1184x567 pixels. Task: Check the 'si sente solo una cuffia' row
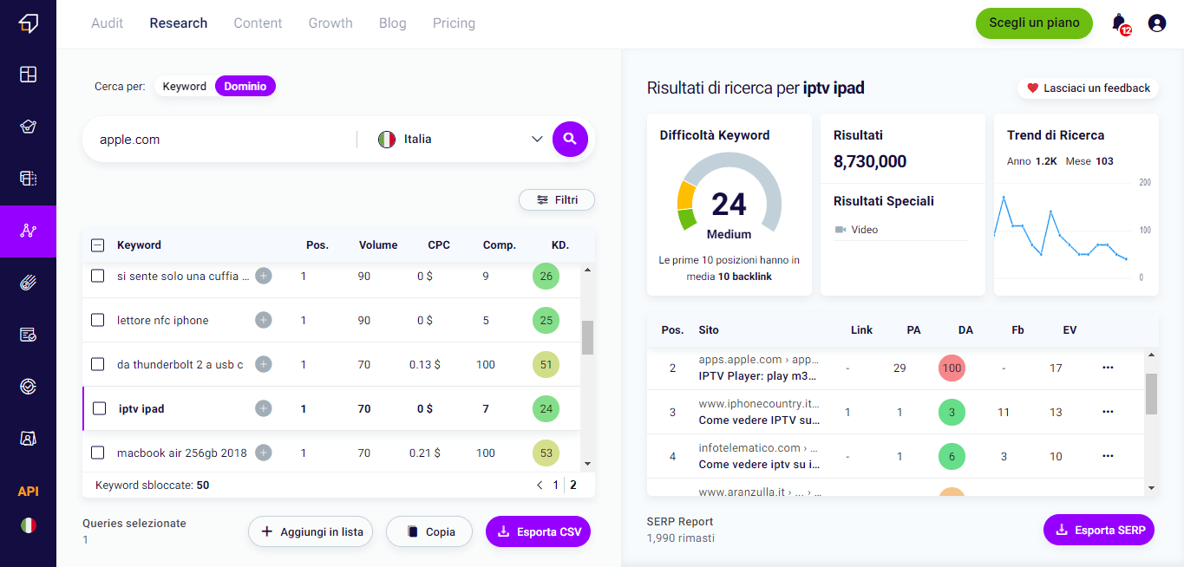point(98,276)
